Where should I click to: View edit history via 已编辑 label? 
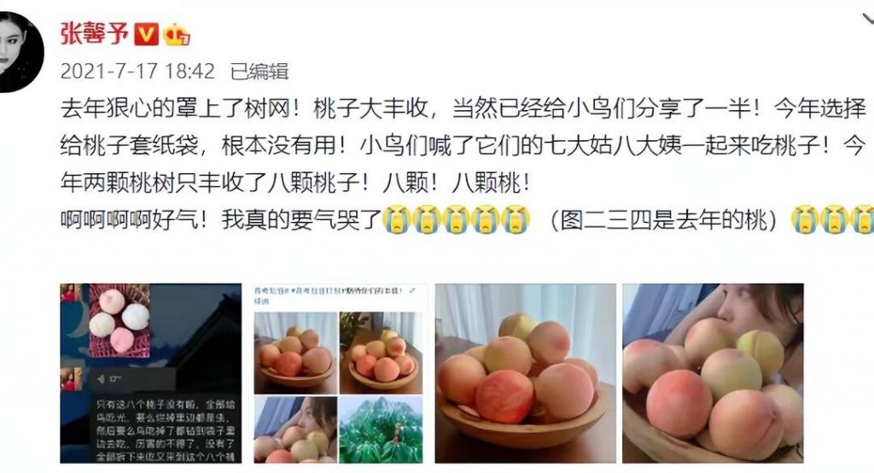tap(259, 72)
